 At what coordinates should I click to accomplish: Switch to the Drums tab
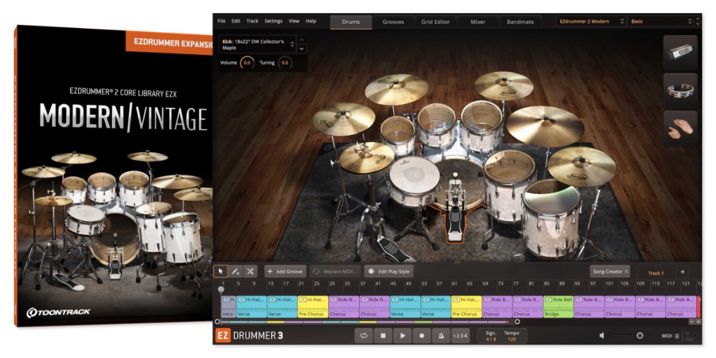[x=351, y=22]
